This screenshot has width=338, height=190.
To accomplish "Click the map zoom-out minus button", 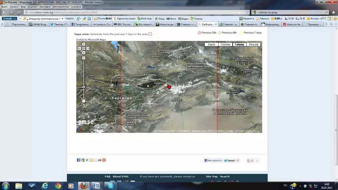I will click(x=84, y=101).
